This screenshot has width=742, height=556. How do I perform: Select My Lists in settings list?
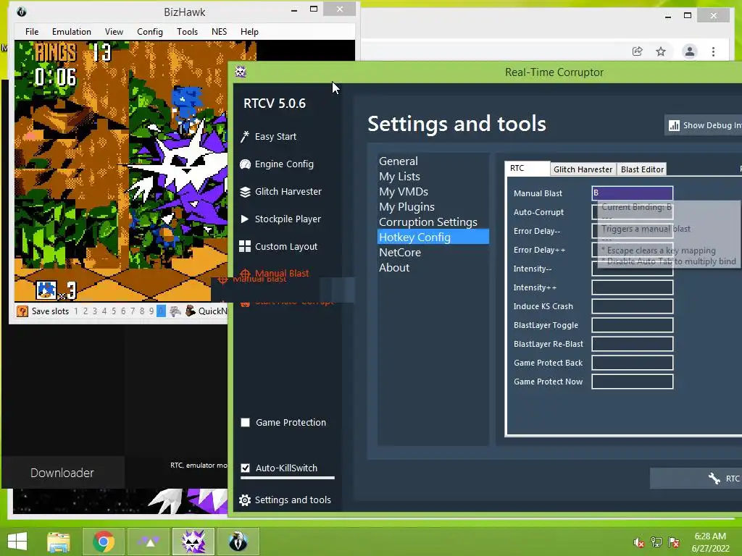[399, 177]
